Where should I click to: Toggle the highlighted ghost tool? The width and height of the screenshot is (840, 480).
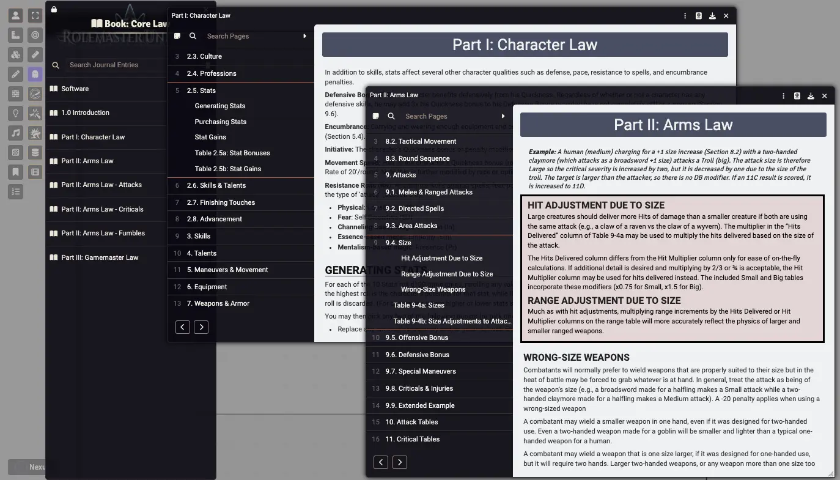point(35,75)
